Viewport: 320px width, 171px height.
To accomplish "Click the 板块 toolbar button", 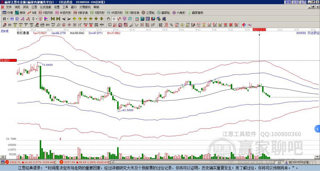I will [x=20, y=12].
